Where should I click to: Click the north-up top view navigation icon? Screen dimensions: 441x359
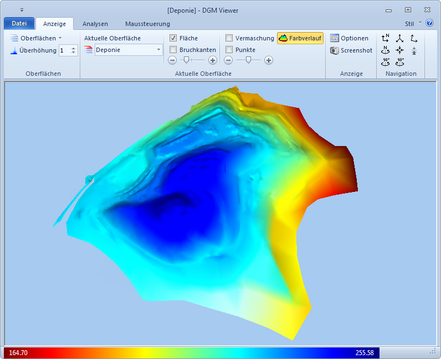[386, 38]
